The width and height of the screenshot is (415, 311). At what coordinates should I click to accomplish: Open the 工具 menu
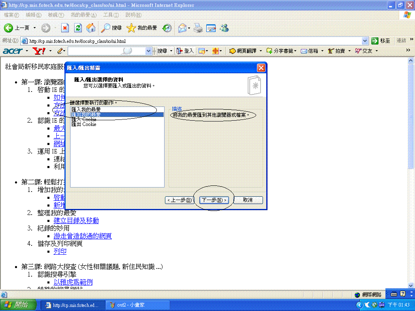click(110, 15)
